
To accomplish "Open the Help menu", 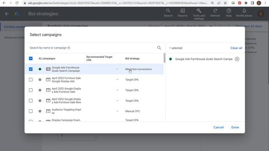I will (x=229, y=13).
